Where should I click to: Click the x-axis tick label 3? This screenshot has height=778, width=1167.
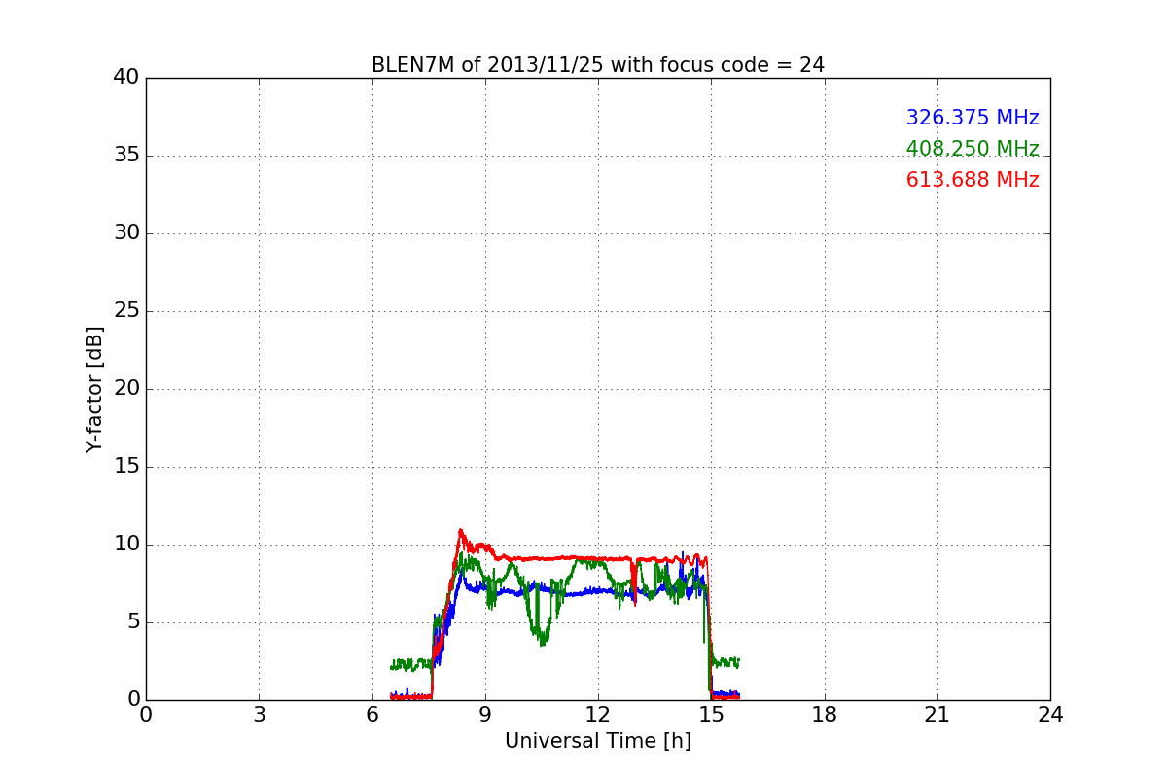coord(259,715)
